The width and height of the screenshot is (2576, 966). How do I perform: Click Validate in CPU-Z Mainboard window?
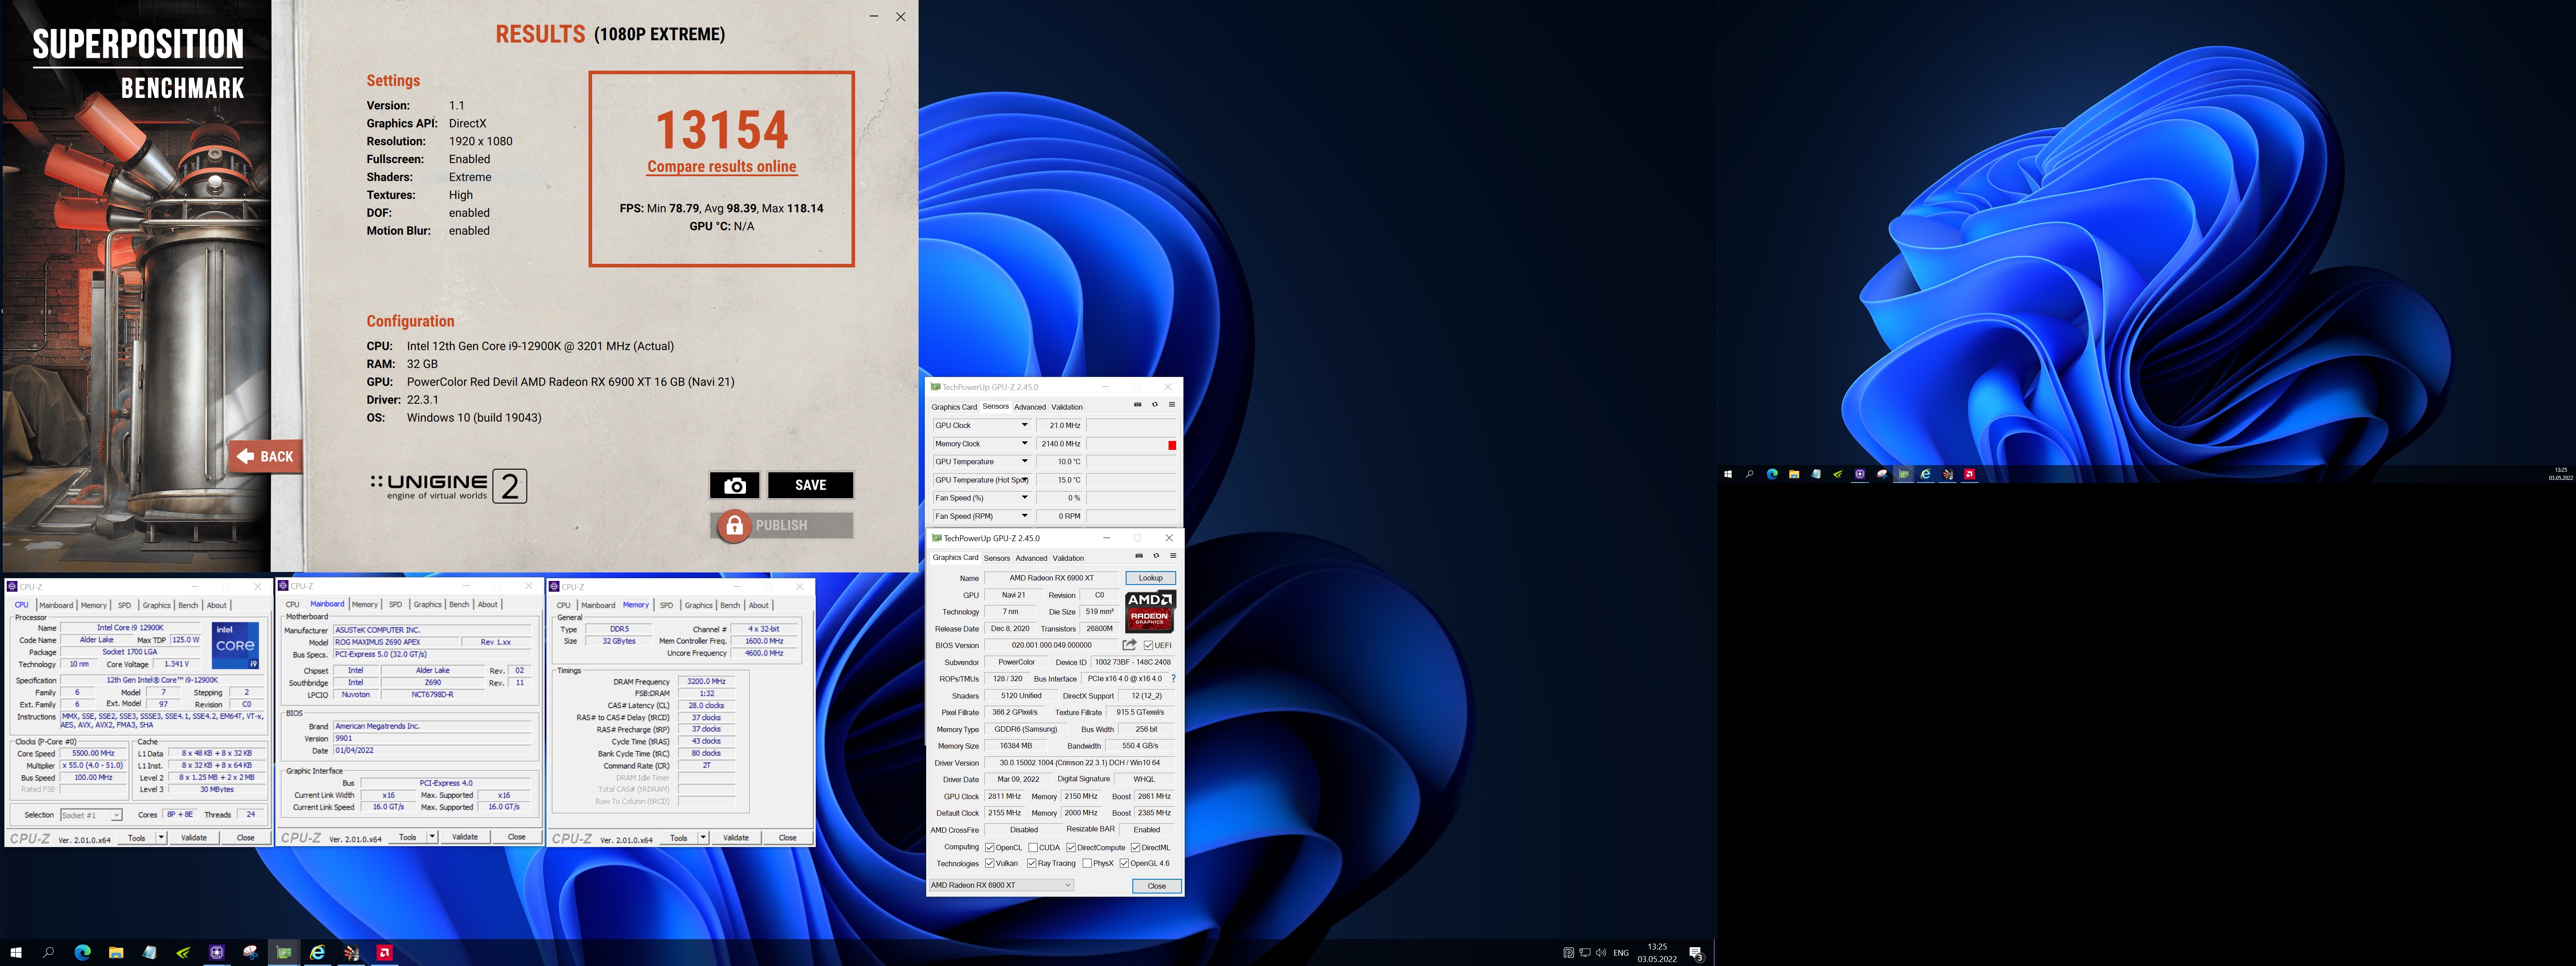[x=465, y=837]
